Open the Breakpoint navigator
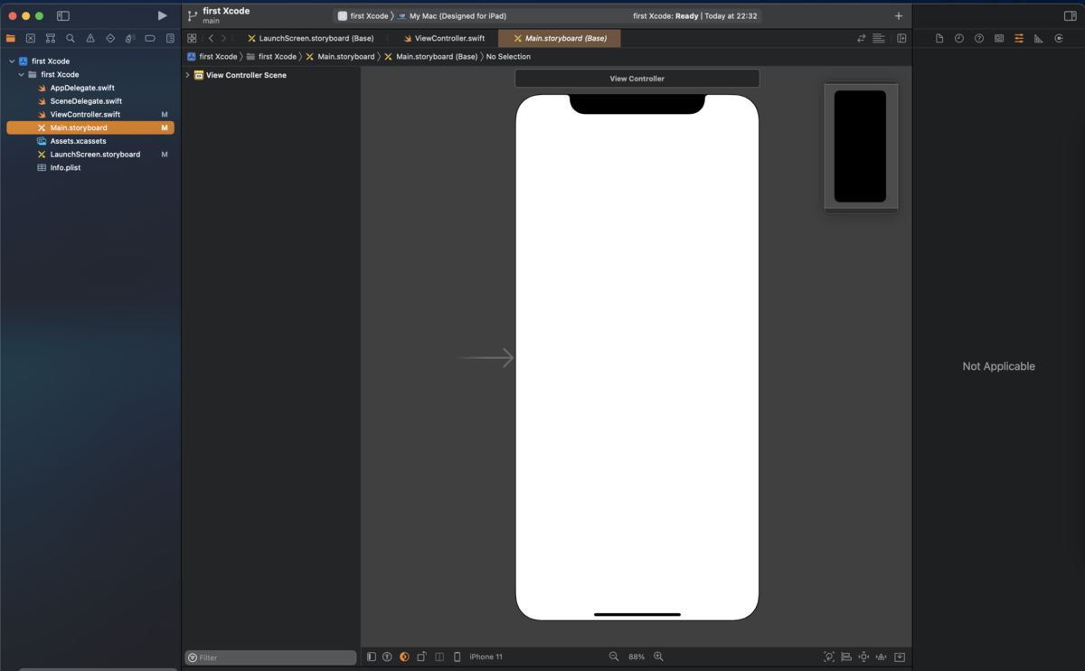The width and height of the screenshot is (1085, 671). point(150,38)
